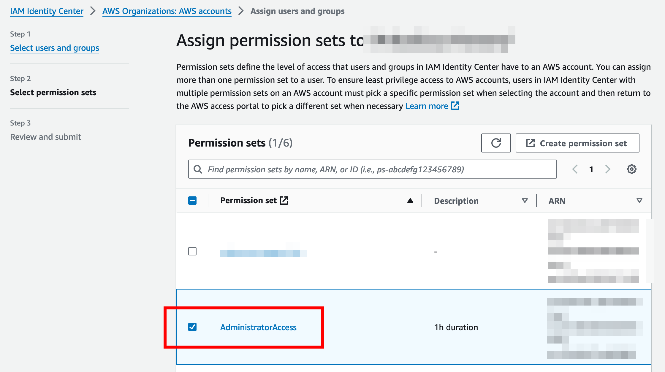Viewport: 665px width, 372px height.
Task: Check the first unnamed permission set row
Action: tap(192, 251)
